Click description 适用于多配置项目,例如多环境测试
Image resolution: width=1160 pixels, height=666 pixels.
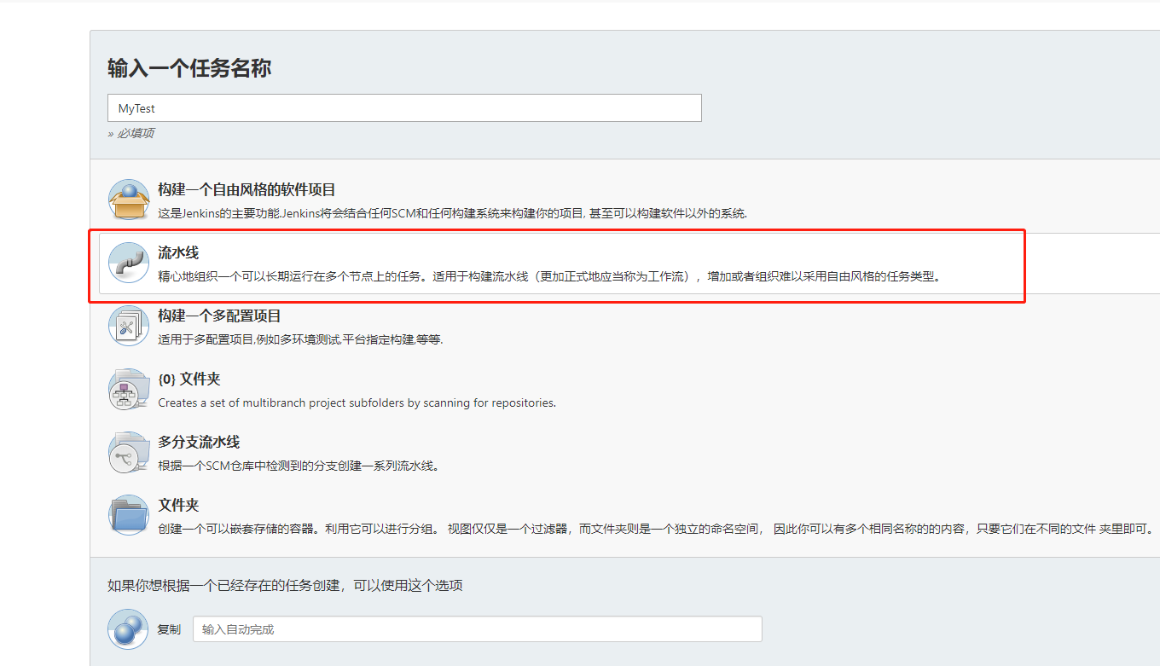pyautogui.click(x=300, y=339)
